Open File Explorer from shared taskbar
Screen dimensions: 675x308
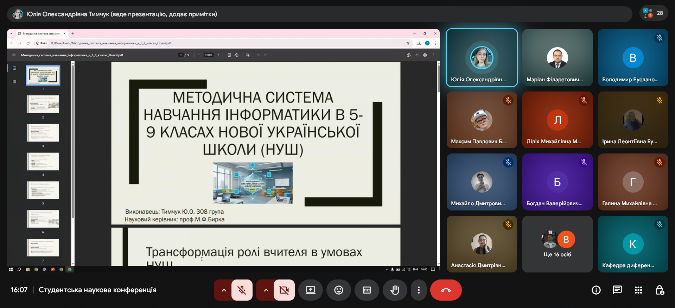pos(27,269)
